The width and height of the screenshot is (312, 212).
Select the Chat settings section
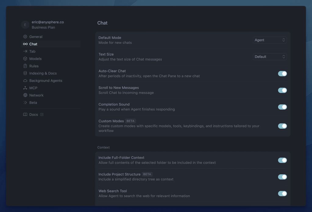[33, 44]
